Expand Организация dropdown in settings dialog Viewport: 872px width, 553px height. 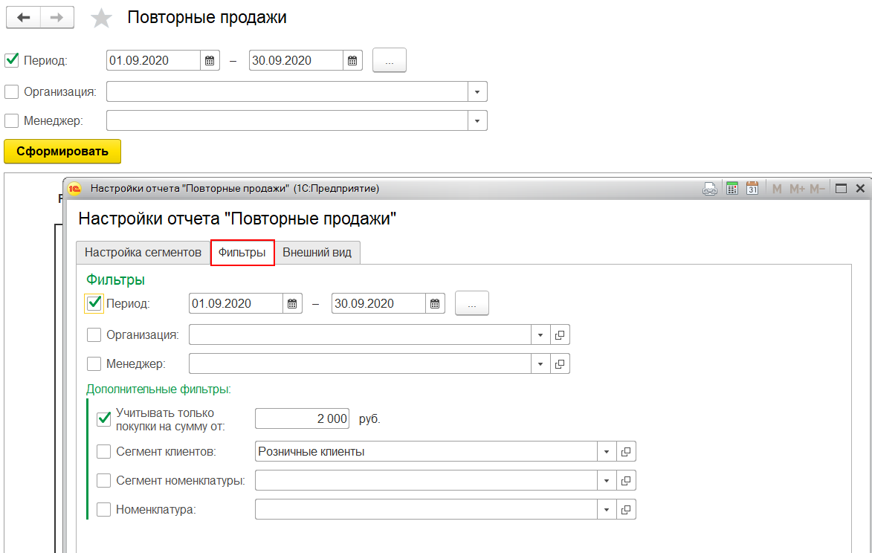coord(540,335)
